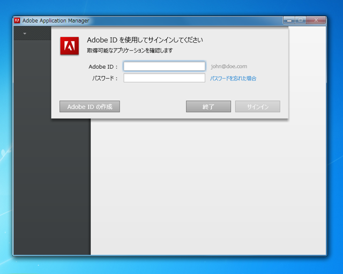Click the john@doe.com hint text
This screenshot has width=343, height=274.
[x=229, y=66]
